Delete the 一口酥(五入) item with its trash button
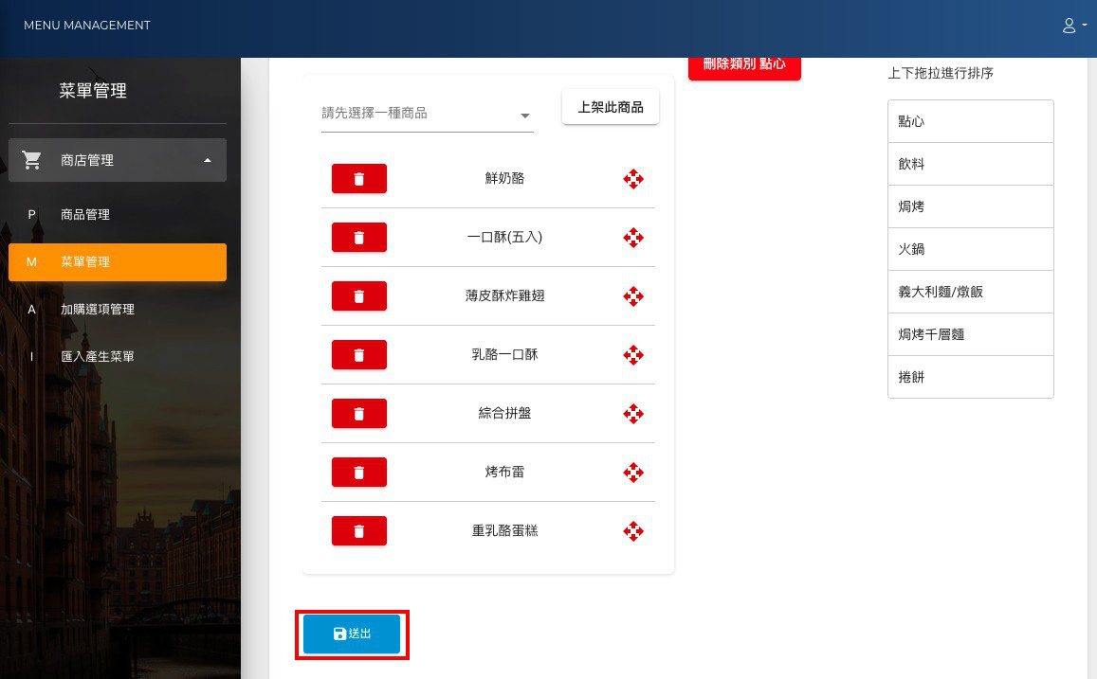This screenshot has height=679, width=1097. [359, 238]
